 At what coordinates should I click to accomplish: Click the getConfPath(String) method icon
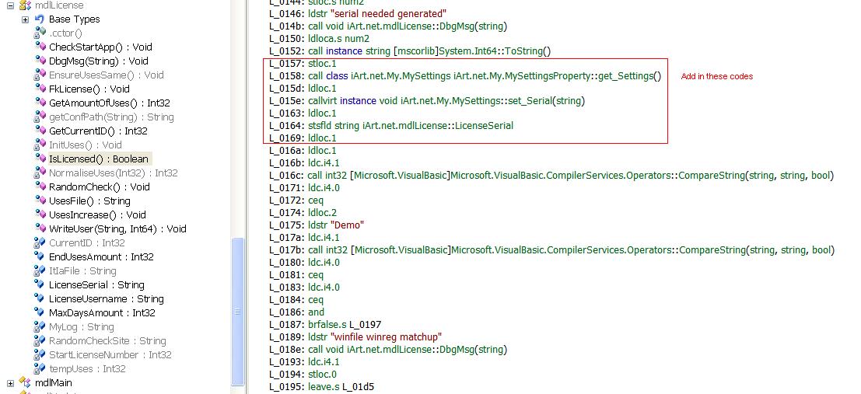click(40, 117)
